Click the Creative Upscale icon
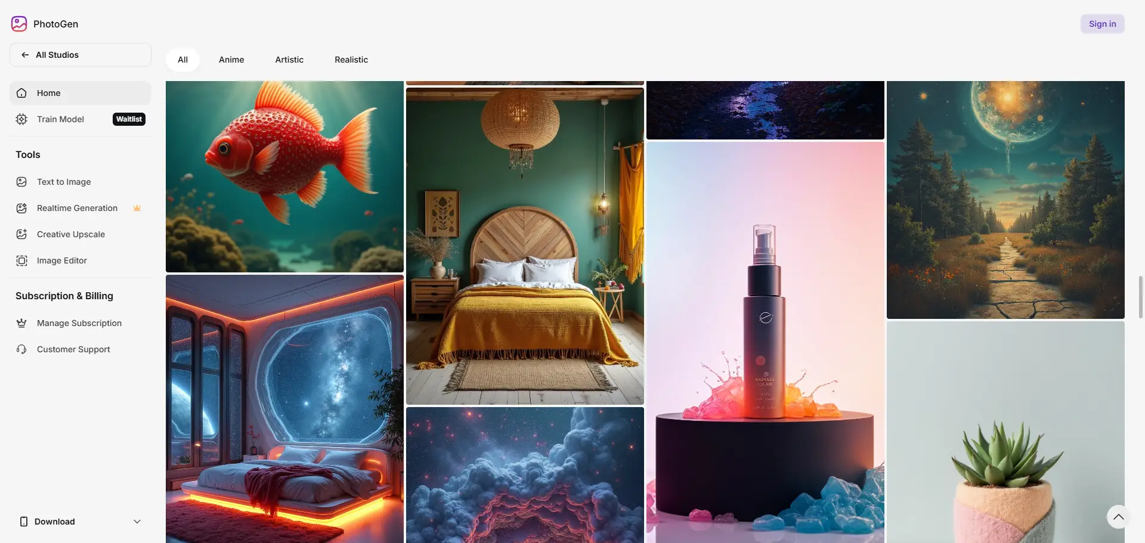The height and width of the screenshot is (543, 1145). coord(21,234)
